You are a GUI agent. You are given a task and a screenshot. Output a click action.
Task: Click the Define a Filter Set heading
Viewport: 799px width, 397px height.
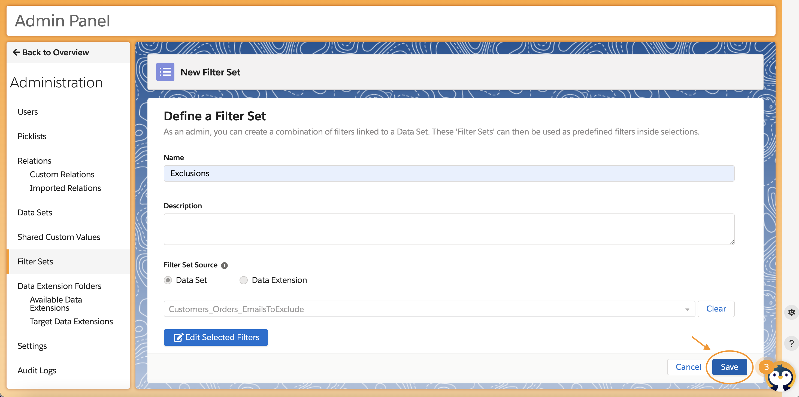click(215, 116)
